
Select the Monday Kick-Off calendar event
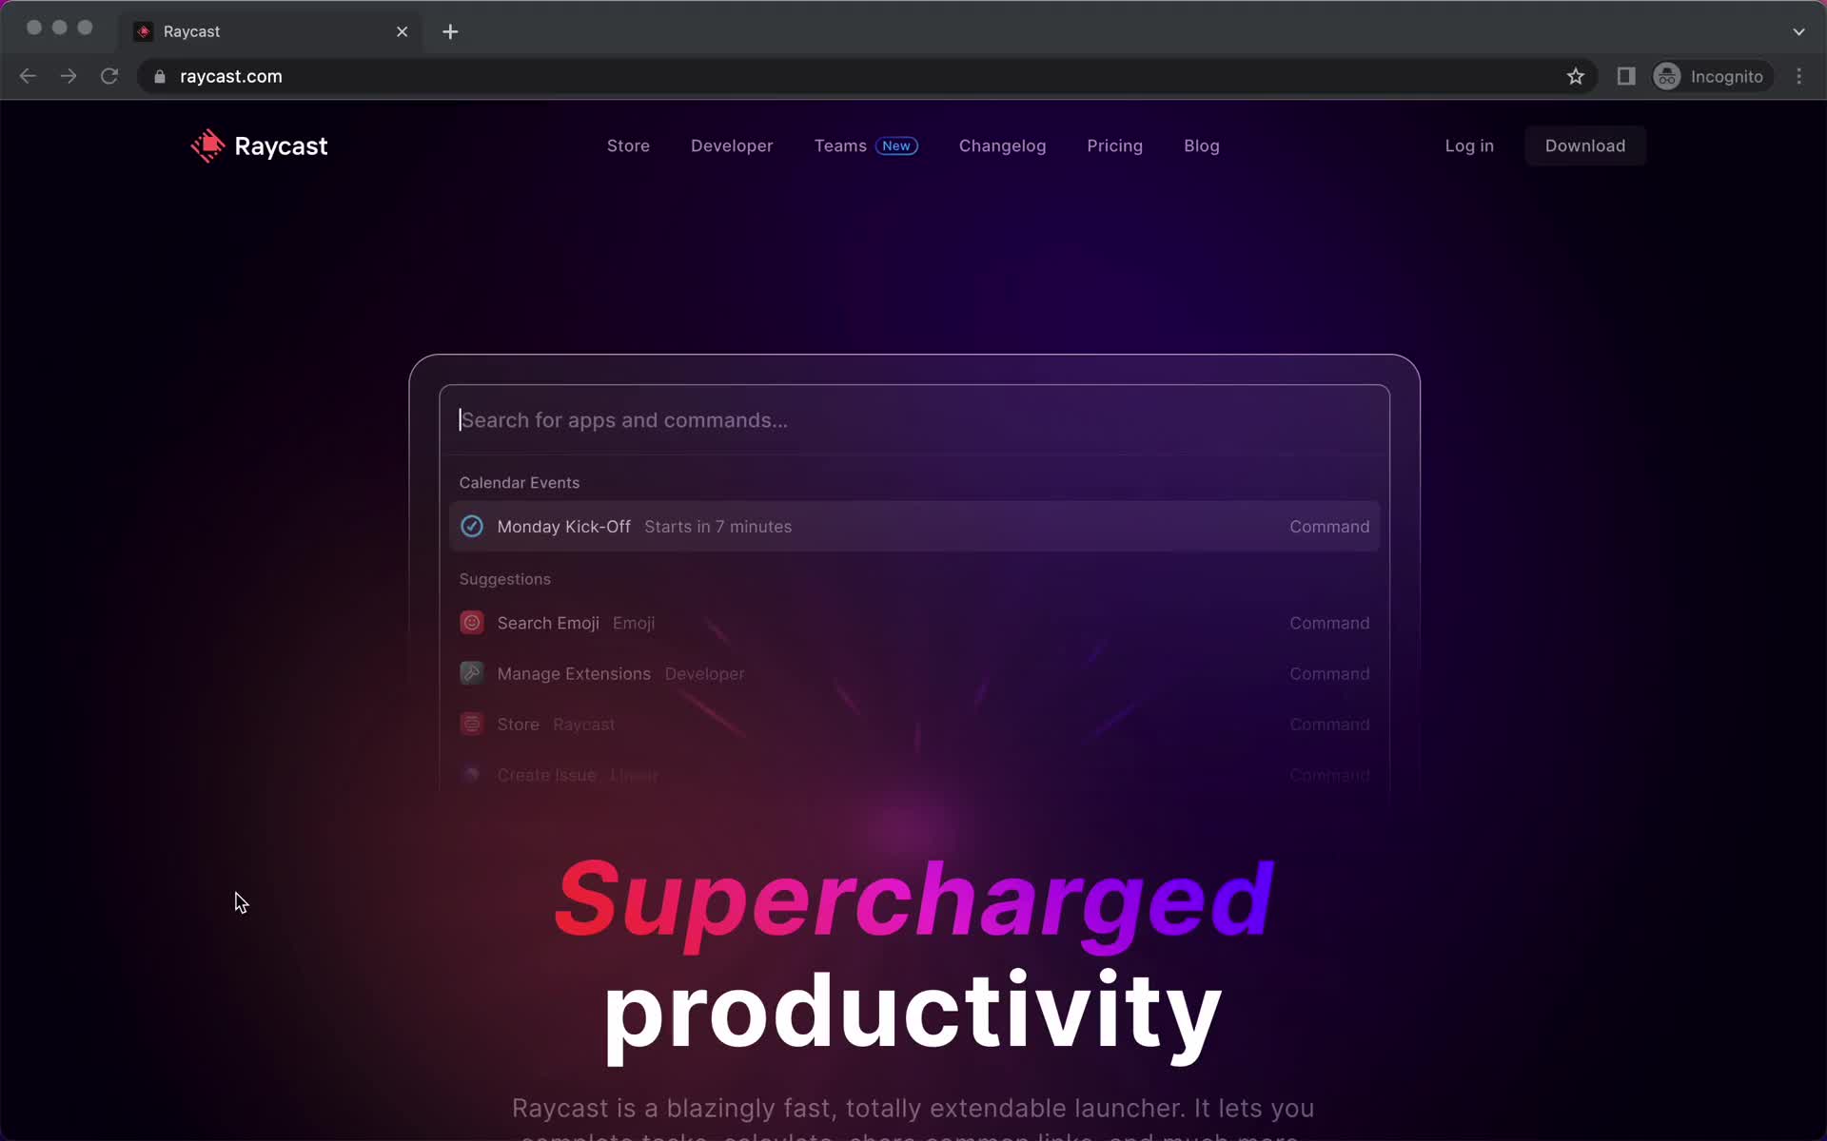tap(913, 525)
